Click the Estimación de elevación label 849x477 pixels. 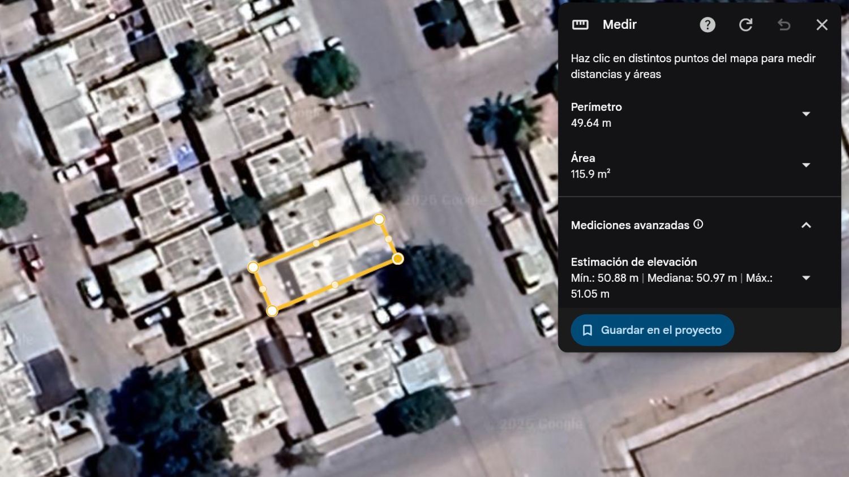click(x=634, y=262)
